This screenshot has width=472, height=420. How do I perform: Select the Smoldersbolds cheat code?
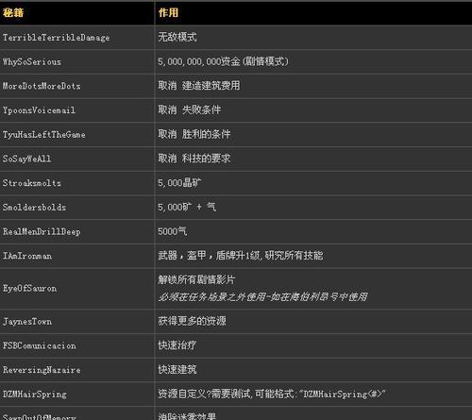tap(34, 208)
